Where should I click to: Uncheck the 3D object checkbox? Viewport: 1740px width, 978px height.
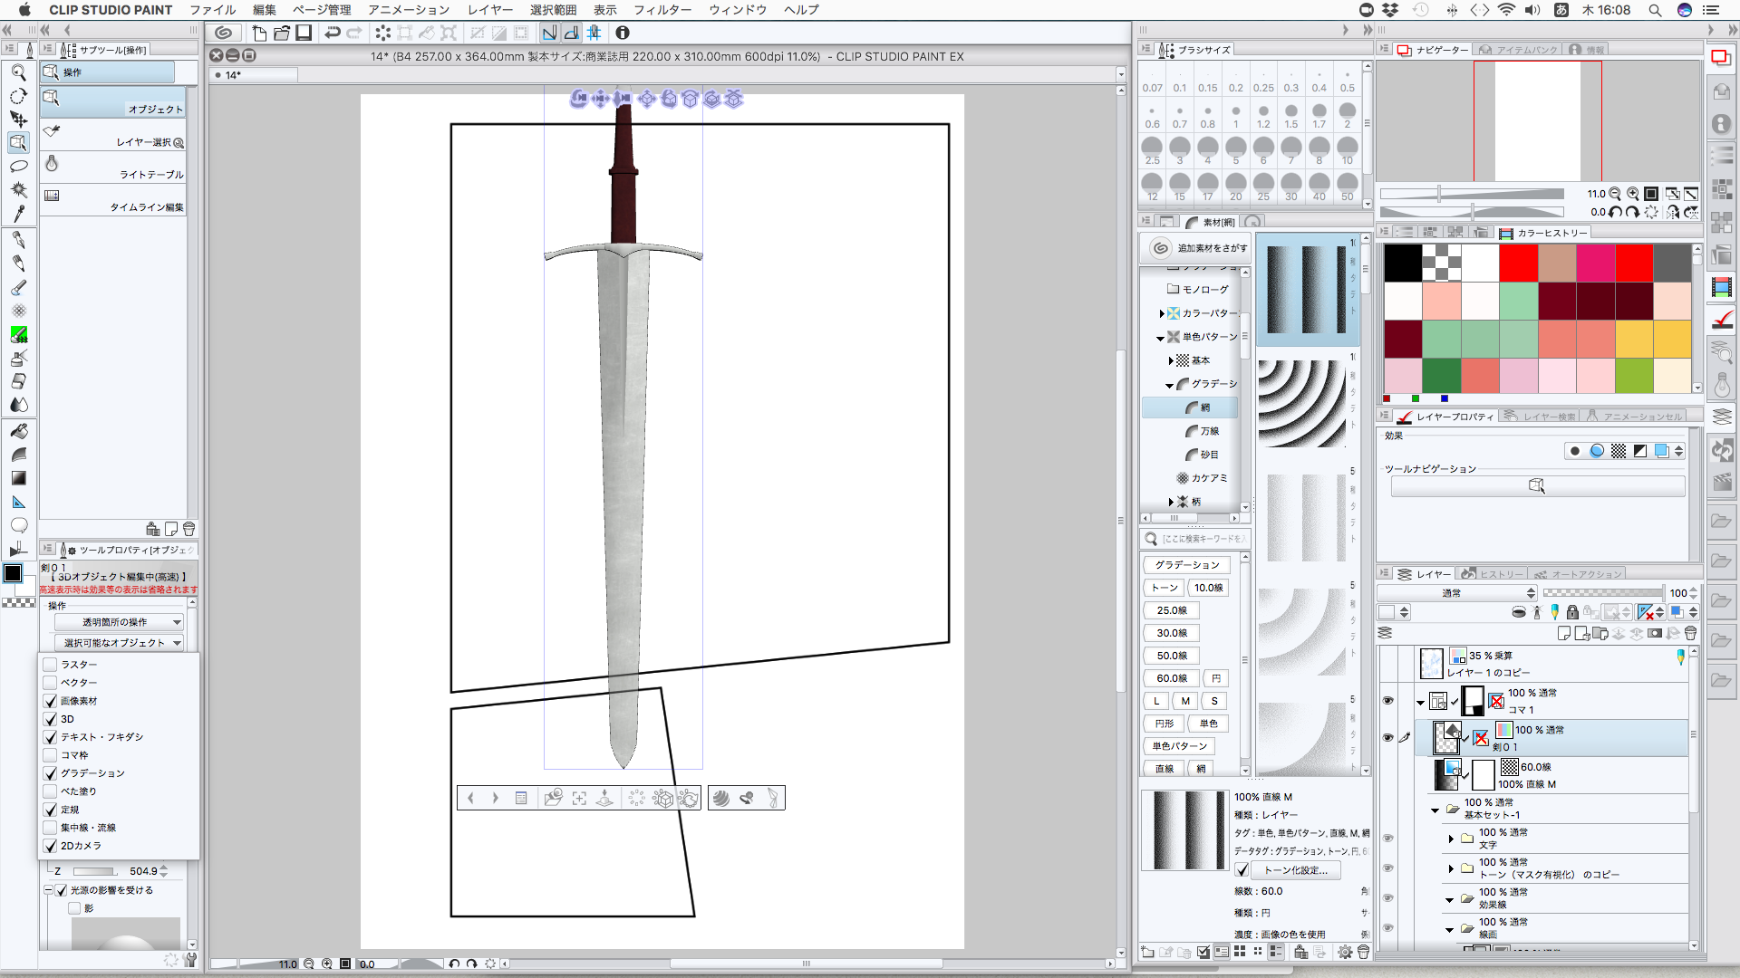(51, 719)
